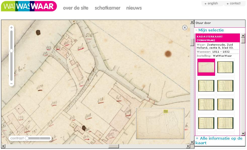This screenshot has width=247, height=150.
Task: Zoom in with the plus icon
Action: click(x=11, y=28)
